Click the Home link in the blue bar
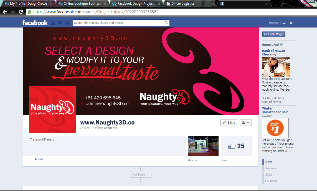The height and width of the screenshot is (191, 317). 274,23
